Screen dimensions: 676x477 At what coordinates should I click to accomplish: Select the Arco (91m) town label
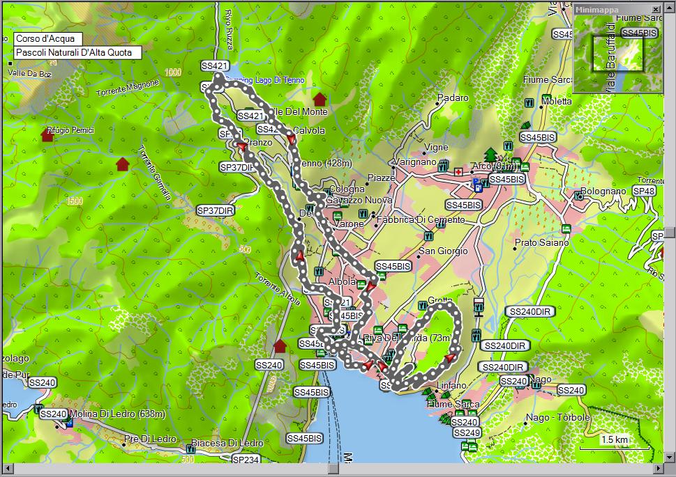tap(494, 166)
